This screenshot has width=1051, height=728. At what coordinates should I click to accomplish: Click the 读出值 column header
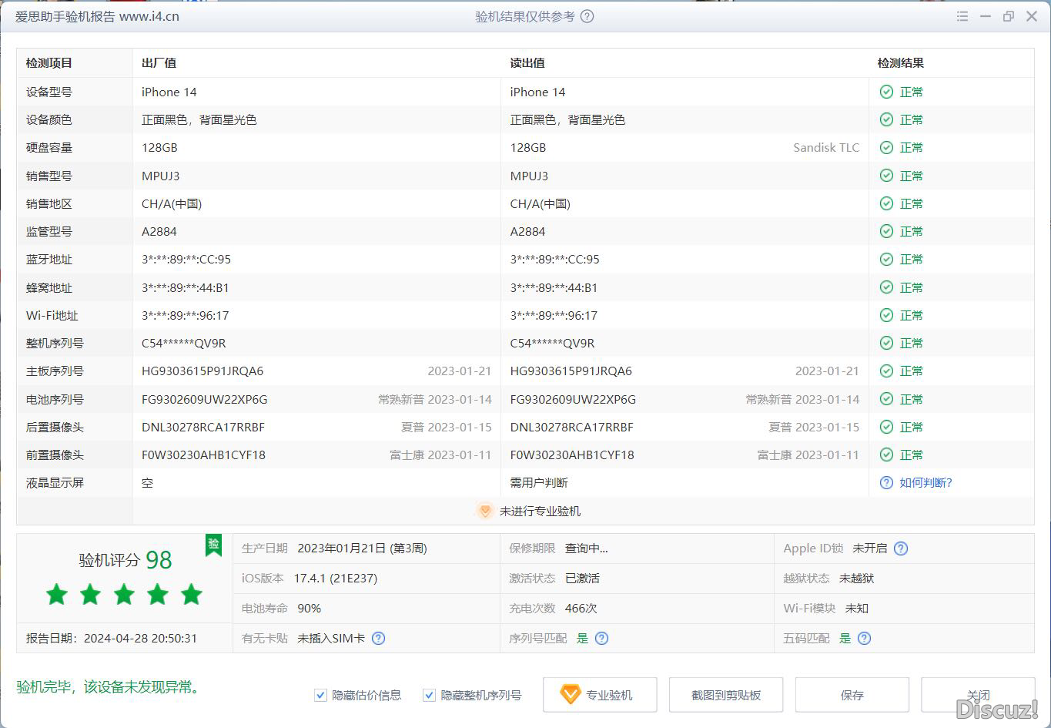[x=527, y=63]
